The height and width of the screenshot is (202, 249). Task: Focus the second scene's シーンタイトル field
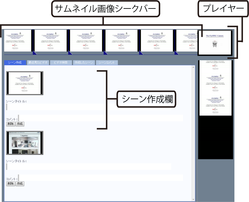point(89,167)
